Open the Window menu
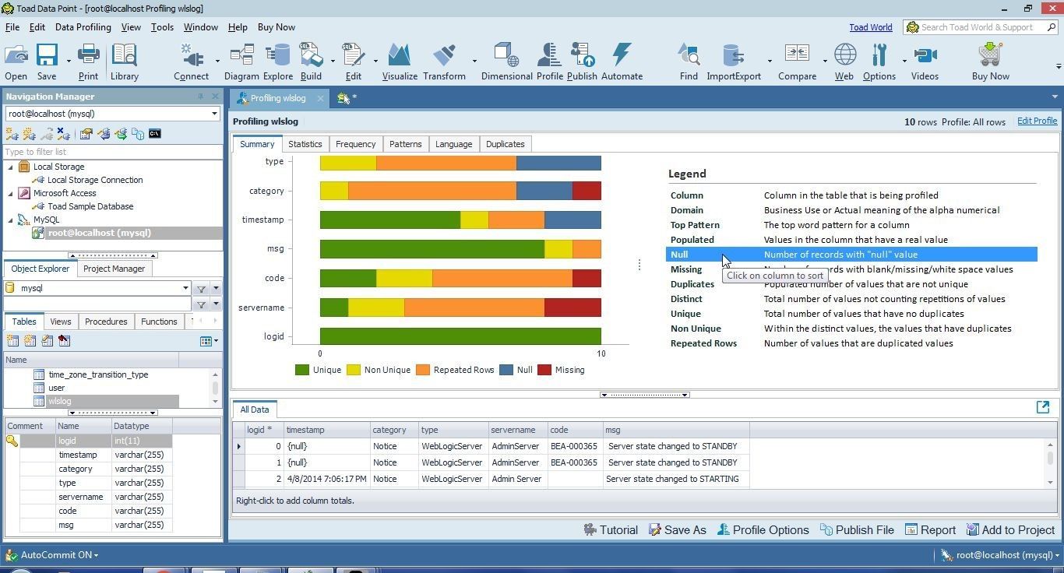This screenshot has height=573, width=1064. pos(200,27)
